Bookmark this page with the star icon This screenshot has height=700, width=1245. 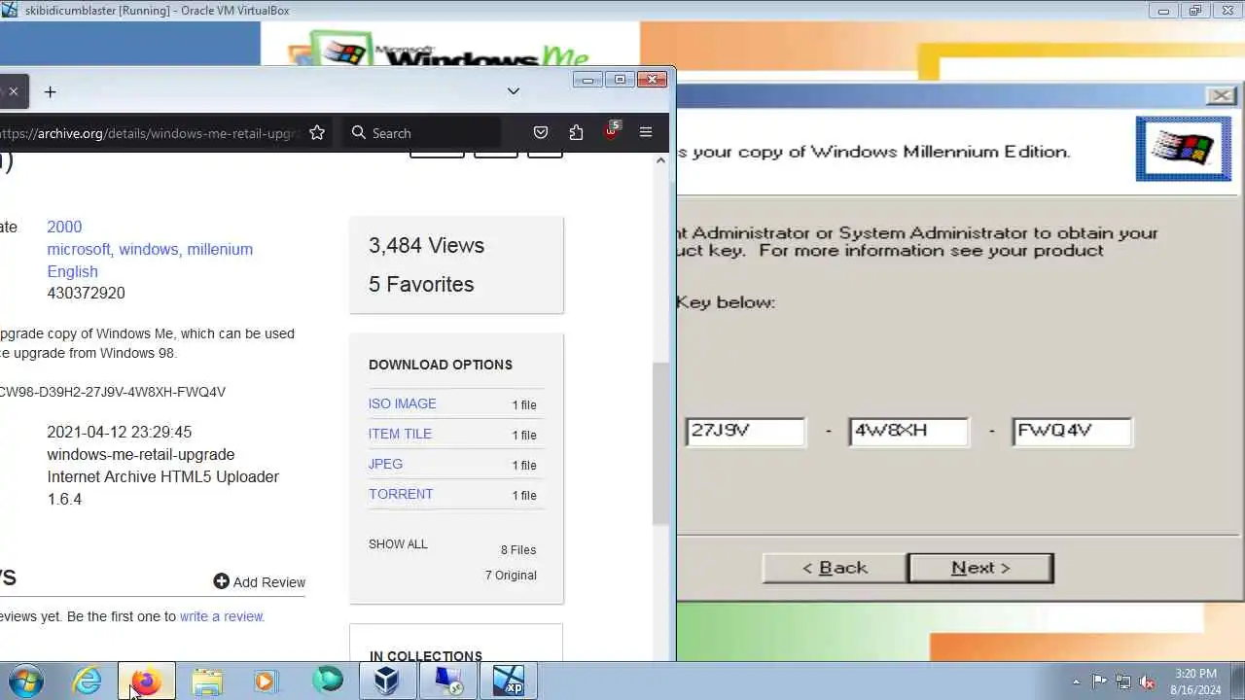point(316,133)
